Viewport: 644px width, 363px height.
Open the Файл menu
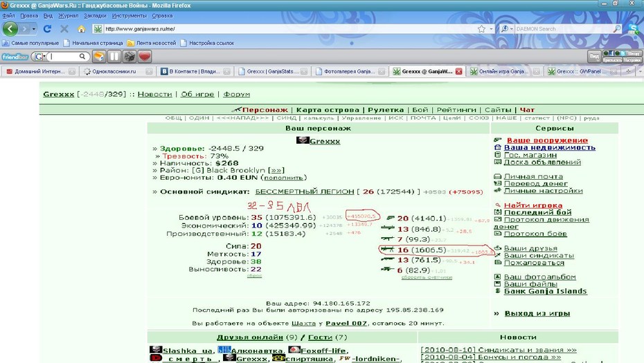8,16
